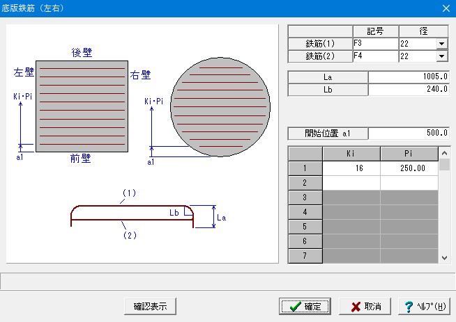Click the La dimension label in diagram
The height and width of the screenshot is (322, 456).
click(x=222, y=218)
